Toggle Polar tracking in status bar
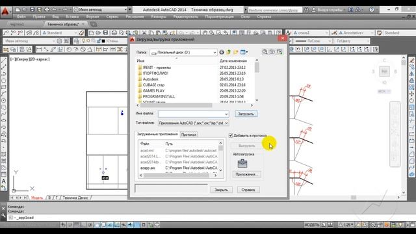The width and height of the screenshot is (416, 234). (90, 225)
